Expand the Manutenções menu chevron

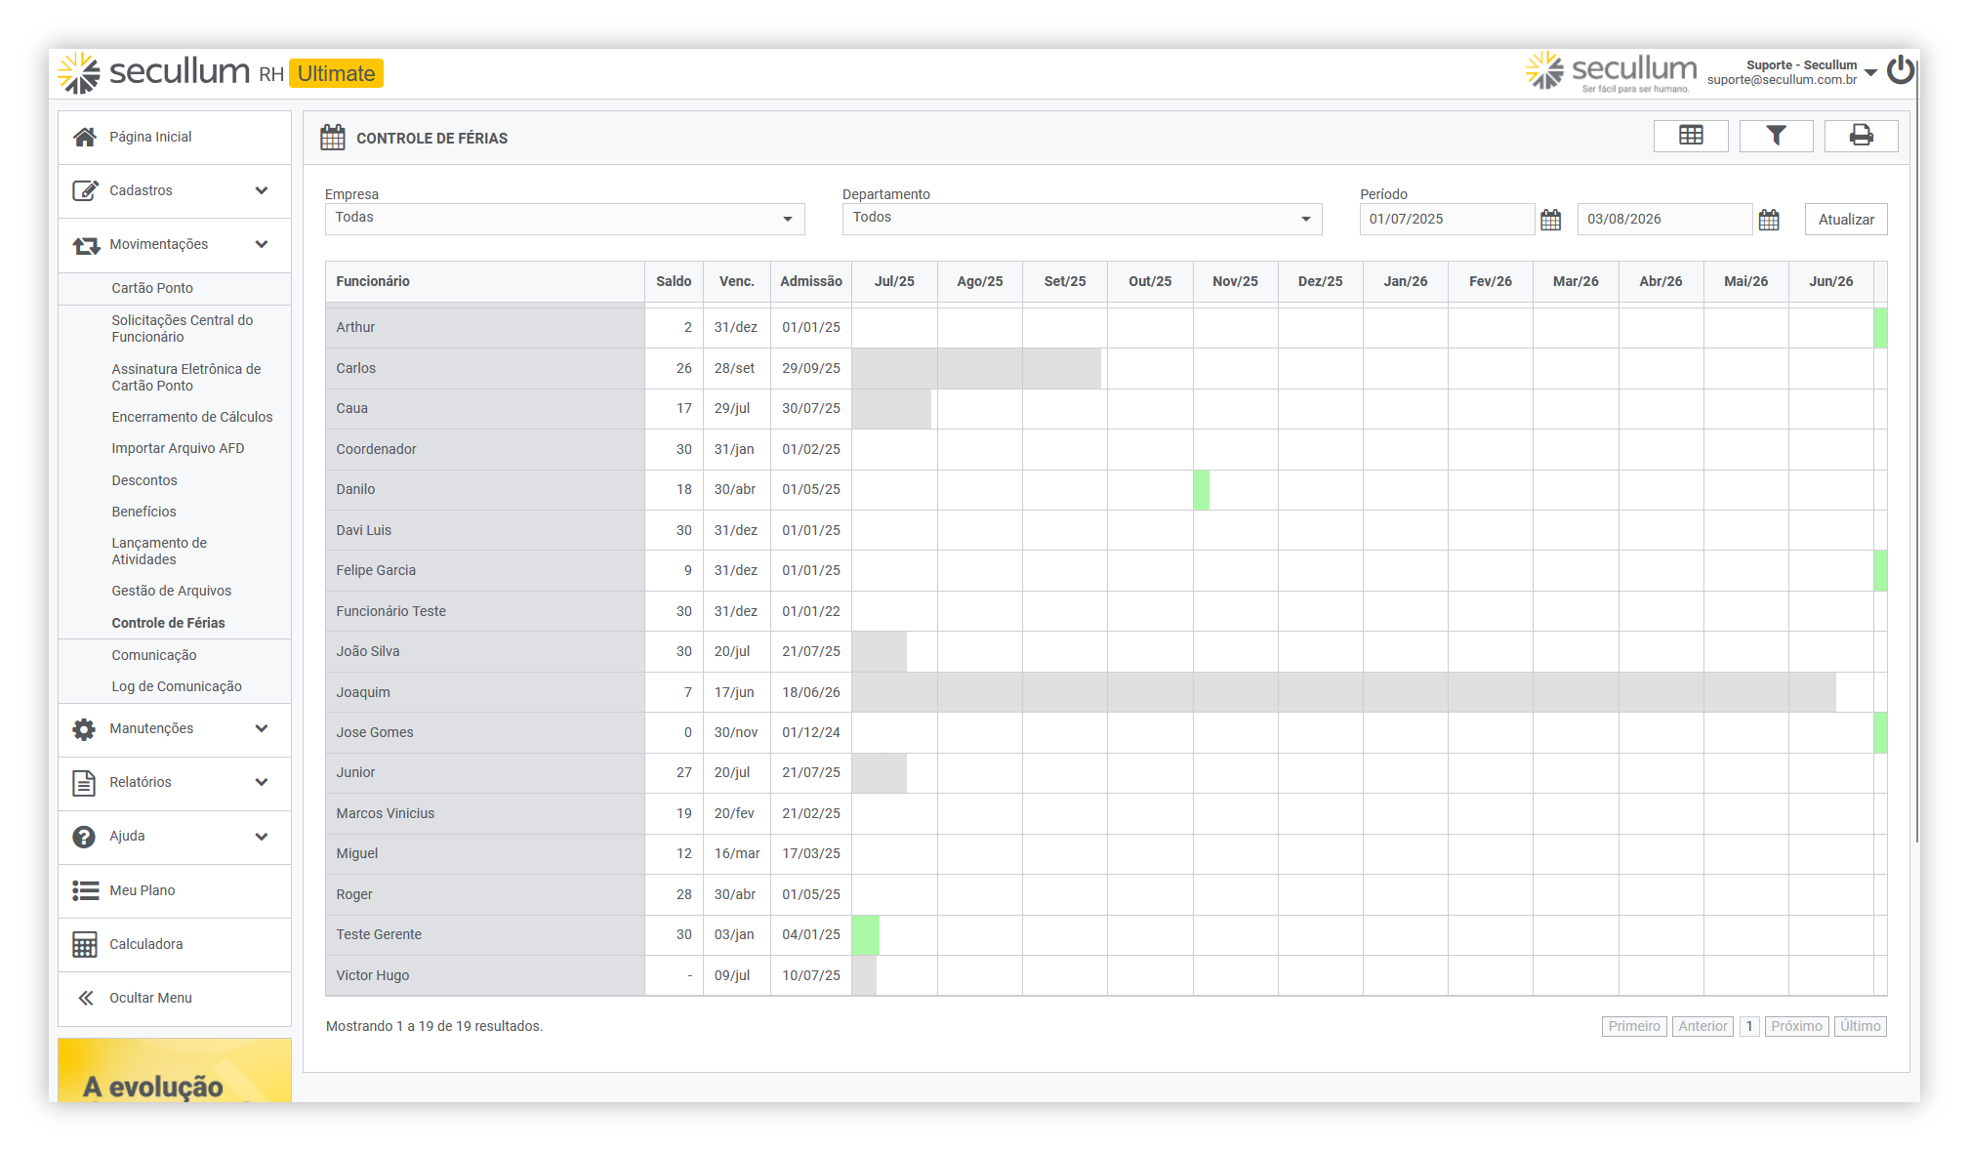[x=262, y=728]
